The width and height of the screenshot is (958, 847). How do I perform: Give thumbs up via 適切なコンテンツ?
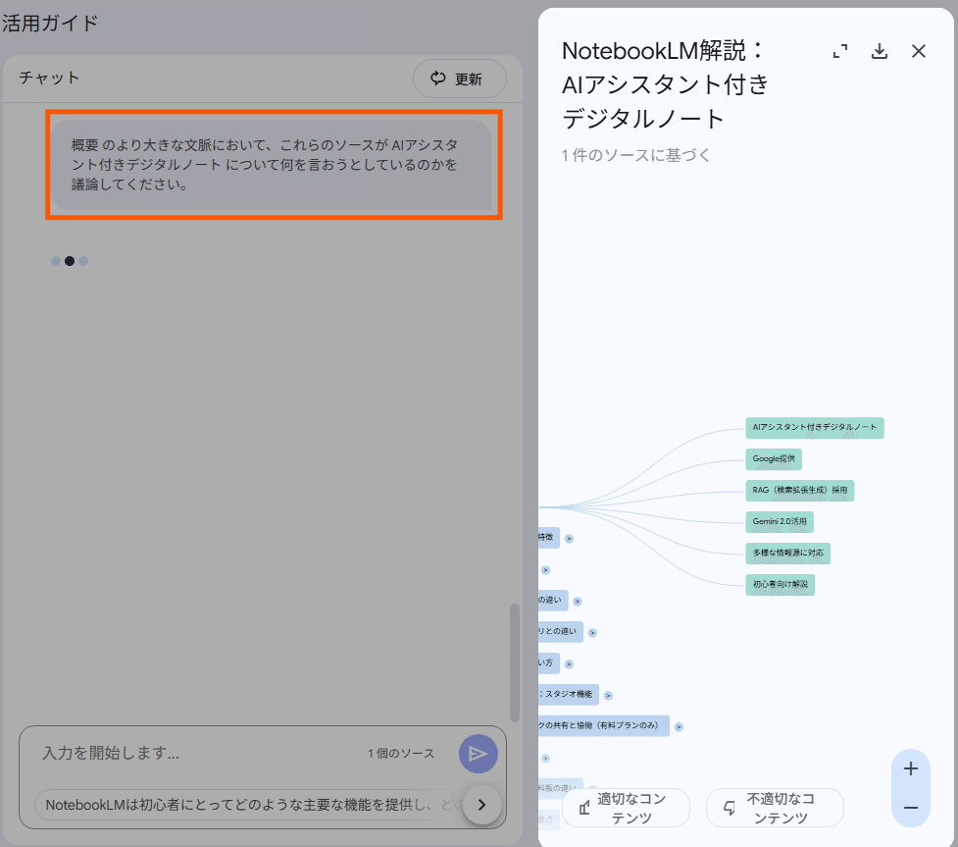(626, 807)
